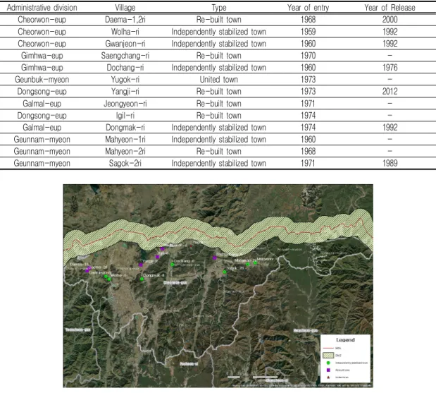
Task: Click the village cell 'Sagok-2ri' in the table
Action: (125, 164)
